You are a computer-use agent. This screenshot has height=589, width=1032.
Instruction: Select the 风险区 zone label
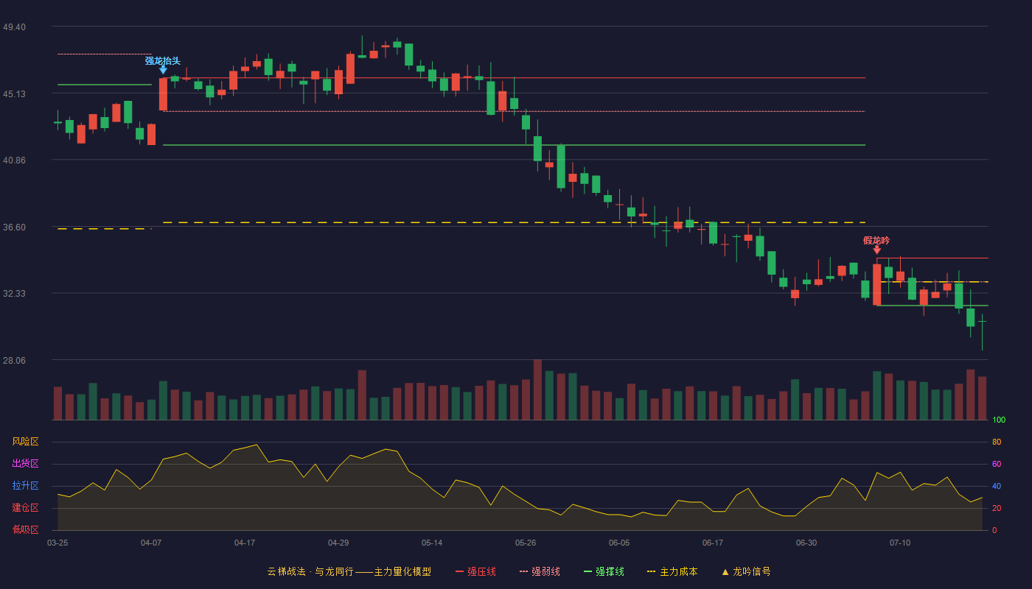(x=25, y=442)
